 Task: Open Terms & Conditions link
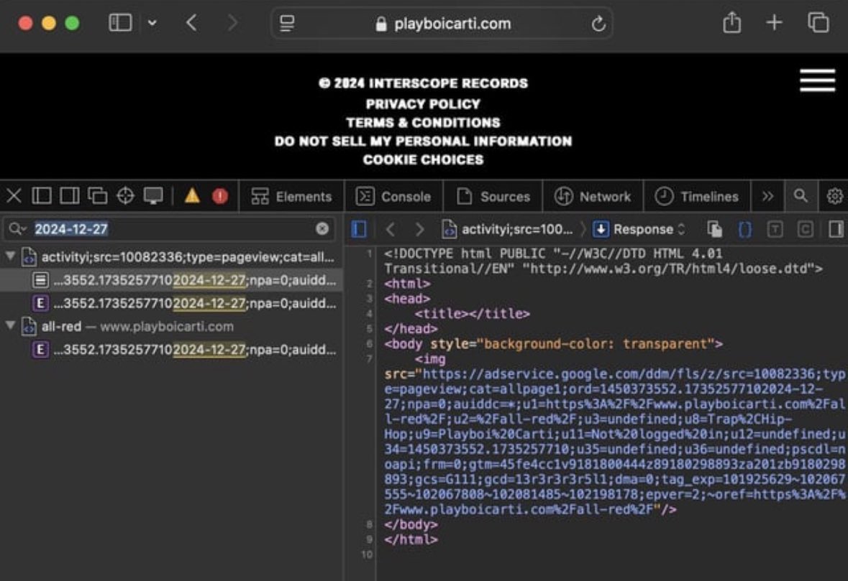pyautogui.click(x=423, y=123)
